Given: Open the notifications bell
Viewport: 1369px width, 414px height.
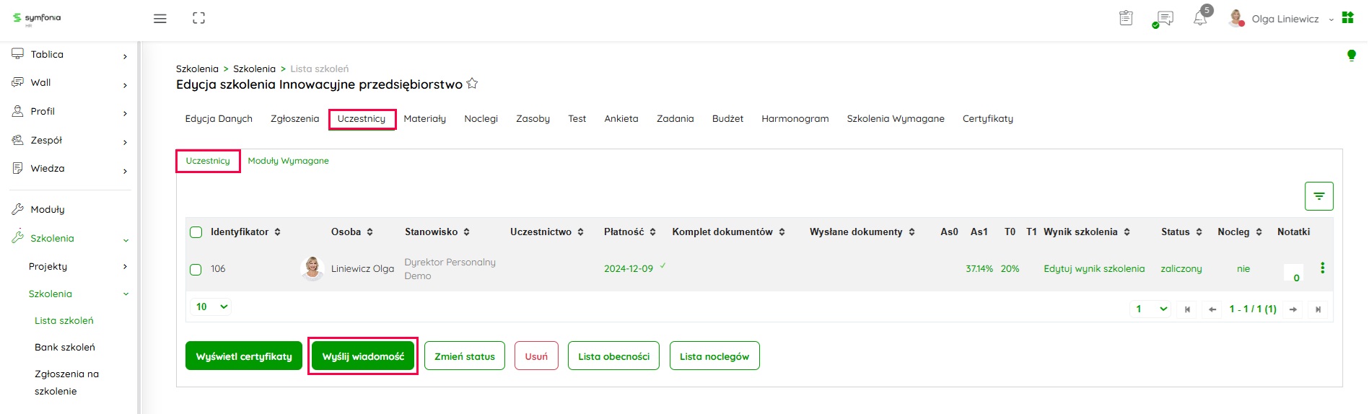Looking at the screenshot, I should coord(1200,19).
